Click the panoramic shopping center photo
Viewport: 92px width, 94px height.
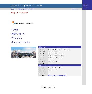tap(24, 52)
